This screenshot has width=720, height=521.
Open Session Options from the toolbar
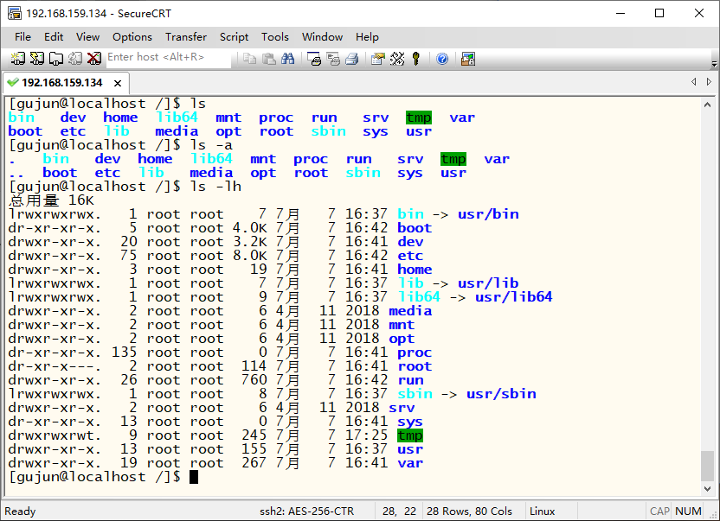[x=377, y=58]
